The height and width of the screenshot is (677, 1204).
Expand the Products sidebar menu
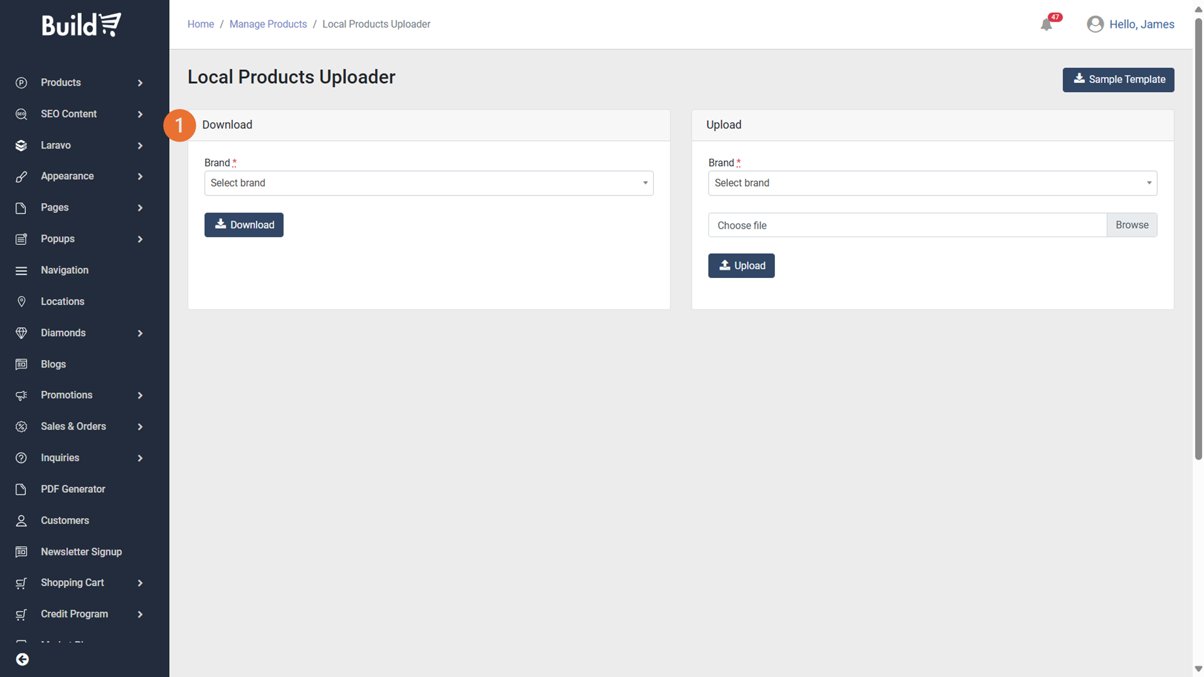click(x=140, y=83)
